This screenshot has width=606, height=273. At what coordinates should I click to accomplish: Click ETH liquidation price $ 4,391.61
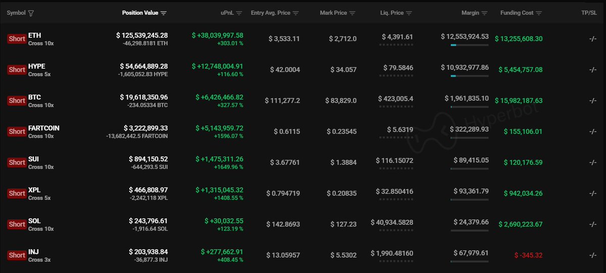pyautogui.click(x=397, y=37)
